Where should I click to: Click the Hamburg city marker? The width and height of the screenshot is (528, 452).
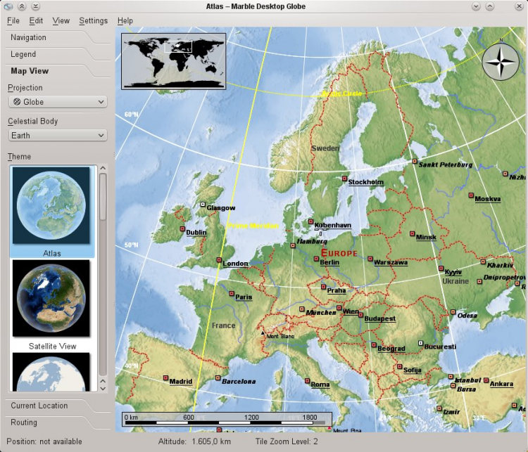coord(293,246)
